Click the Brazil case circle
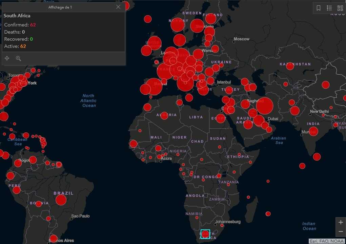The image size is (346, 244). pyautogui.click(x=61, y=200)
